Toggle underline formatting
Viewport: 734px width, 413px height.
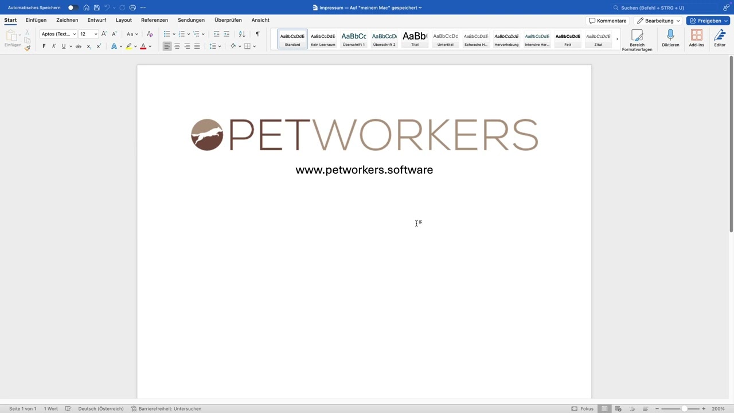point(64,46)
